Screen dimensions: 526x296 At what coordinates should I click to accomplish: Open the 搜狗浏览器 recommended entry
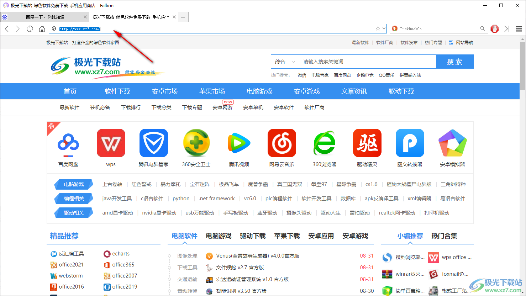click(404, 257)
